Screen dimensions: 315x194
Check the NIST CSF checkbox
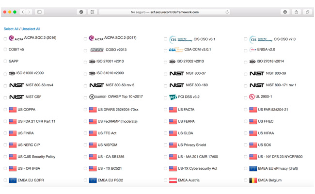click(5, 97)
